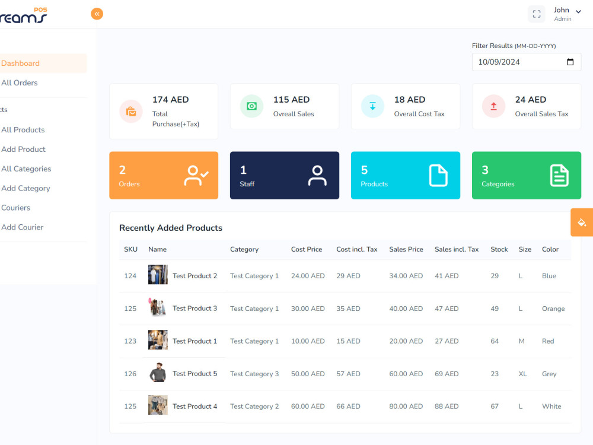Click the Cost incl. Tax column header

(x=356, y=249)
